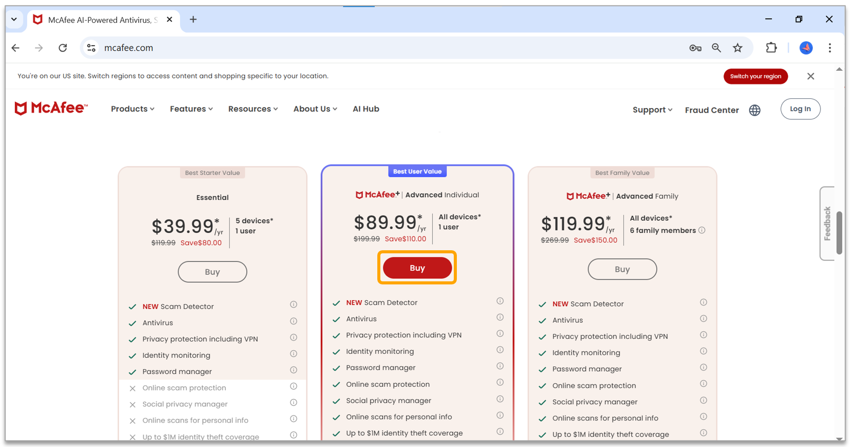Click the password manager key icon
Image resolution: width=852 pixels, height=447 pixels.
(x=695, y=48)
